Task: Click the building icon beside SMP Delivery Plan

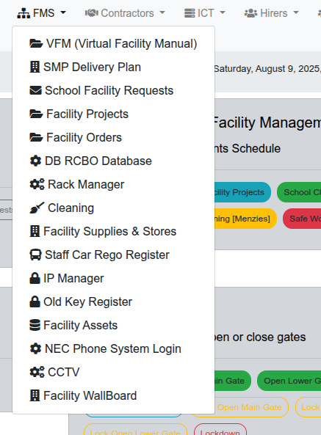Action: (35, 67)
